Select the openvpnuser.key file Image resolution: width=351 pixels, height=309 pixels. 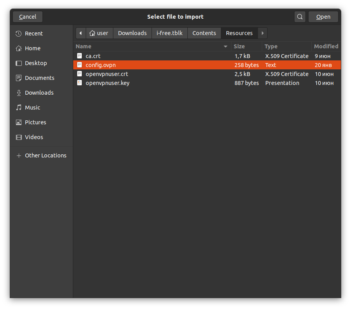(x=108, y=83)
